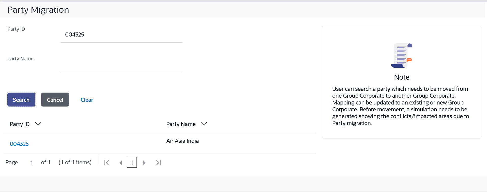Click the current page number field
The width and height of the screenshot is (487, 192).
(x=32, y=163)
